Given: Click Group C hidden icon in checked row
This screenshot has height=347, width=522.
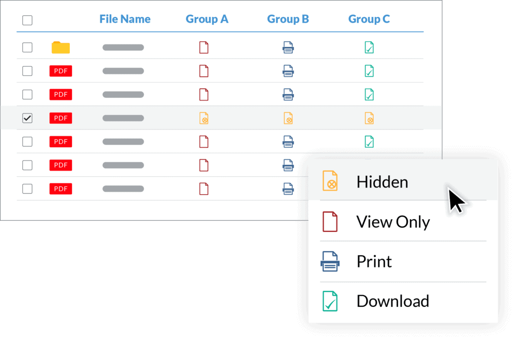Looking at the screenshot, I should 370,118.
